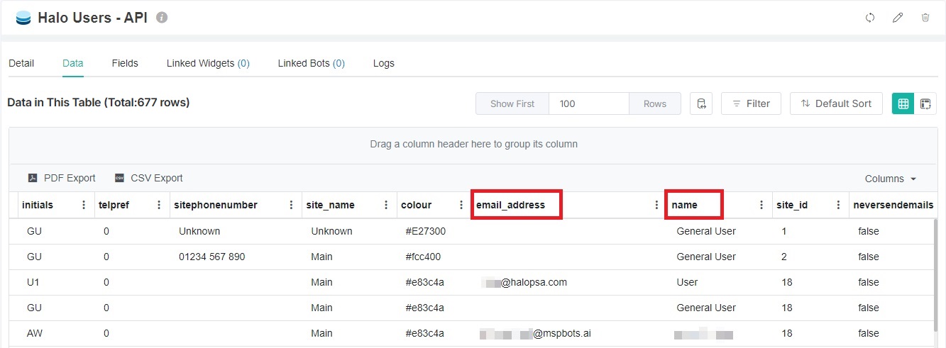Click the PDF Export button
Image resolution: width=946 pixels, height=348 pixels.
(62, 178)
